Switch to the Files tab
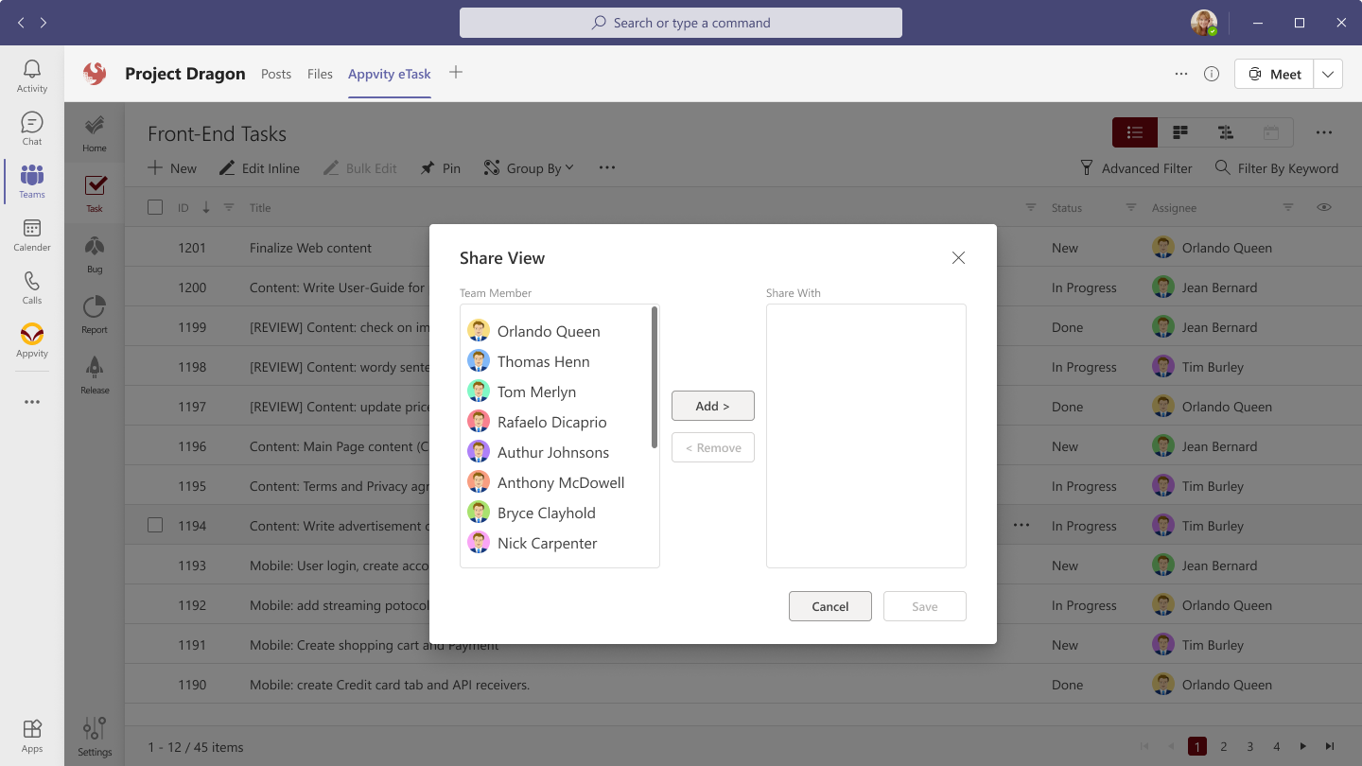This screenshot has width=1362, height=766. click(320, 74)
